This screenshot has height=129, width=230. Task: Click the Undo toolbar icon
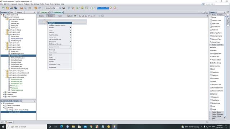[x=36, y=8]
